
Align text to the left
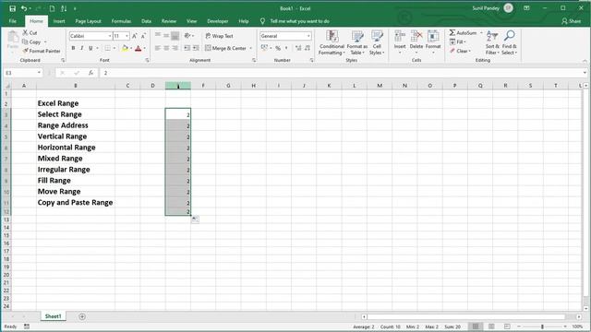158,48
